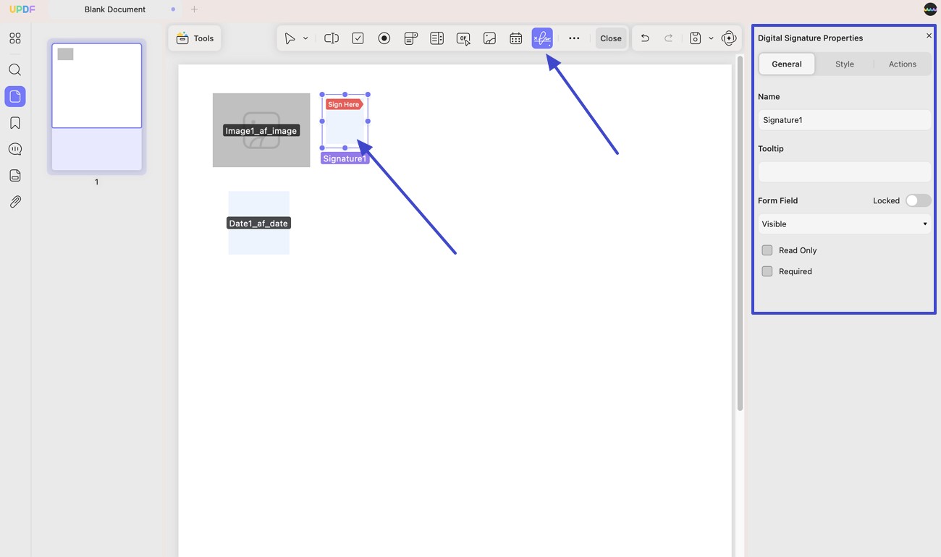Select the Date1_af_date field on page
The width and height of the screenshot is (941, 557).
tap(258, 223)
